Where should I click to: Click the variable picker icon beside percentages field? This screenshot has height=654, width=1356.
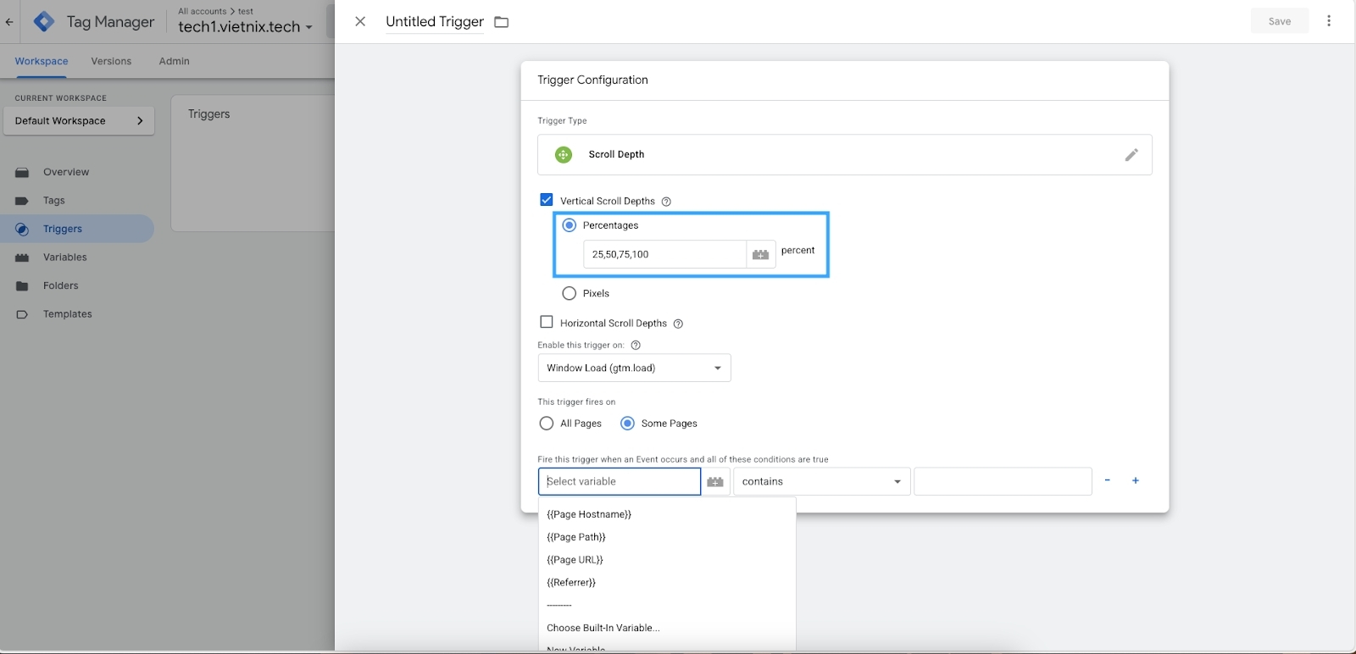760,254
